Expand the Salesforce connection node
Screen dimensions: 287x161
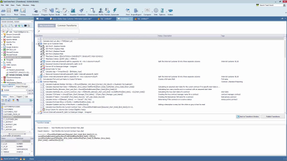pyautogui.click(x=2, y=80)
